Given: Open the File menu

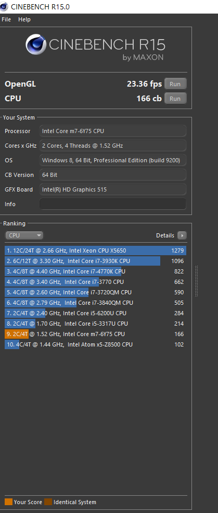Looking at the screenshot, I should pyautogui.click(x=6, y=19).
